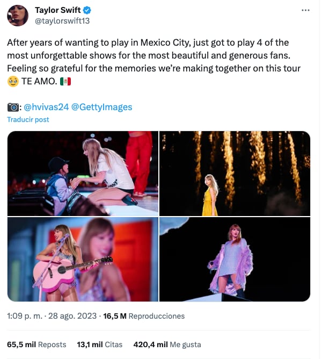Click the blue verified badge
Viewport: 322px width, 359px height.
tap(87, 10)
